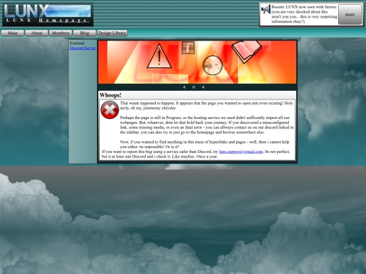Viewport: 366px width, 274px height.
Task: Click the red error X icon
Action: pyautogui.click(x=110, y=110)
